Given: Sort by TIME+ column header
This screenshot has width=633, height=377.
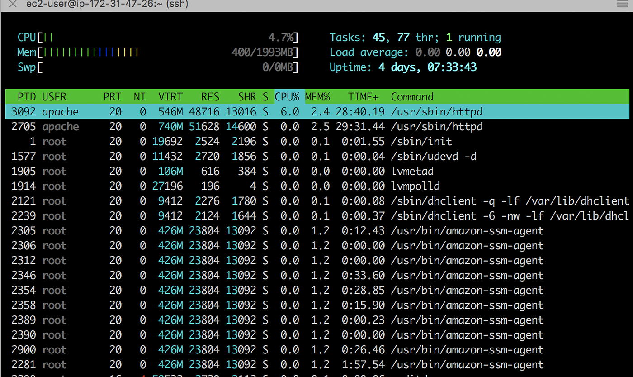Looking at the screenshot, I should pyautogui.click(x=364, y=97).
